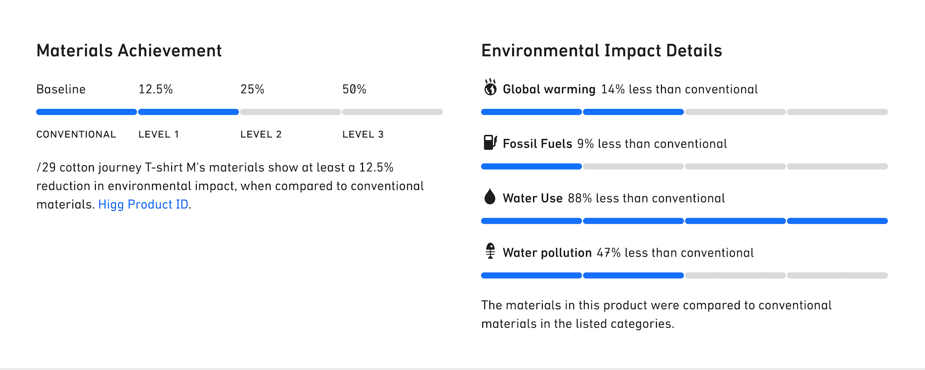Viewport: 925px width, 370px height.
Task: Click the Fossil Fuels label text
Action: click(x=537, y=144)
